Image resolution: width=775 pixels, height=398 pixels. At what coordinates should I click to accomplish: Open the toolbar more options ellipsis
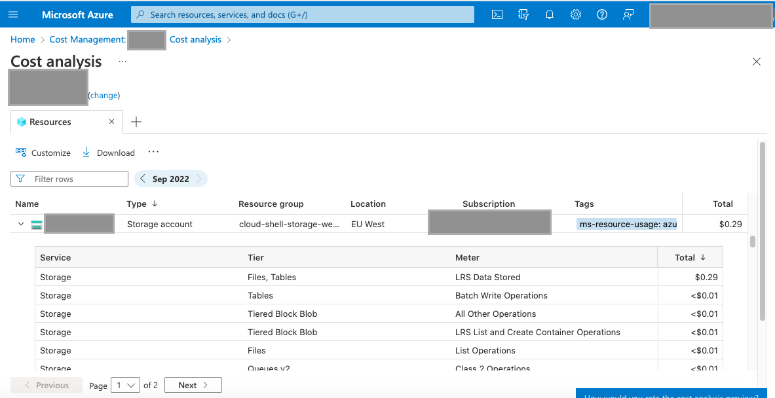154,152
